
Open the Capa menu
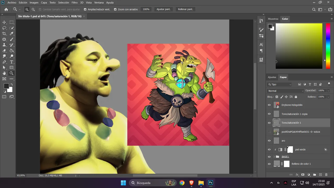pos(44,3)
